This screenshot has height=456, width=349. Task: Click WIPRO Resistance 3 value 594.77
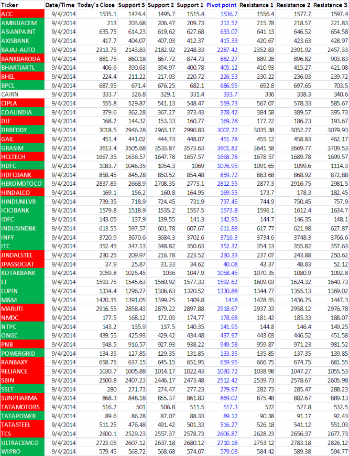[x=339, y=452]
